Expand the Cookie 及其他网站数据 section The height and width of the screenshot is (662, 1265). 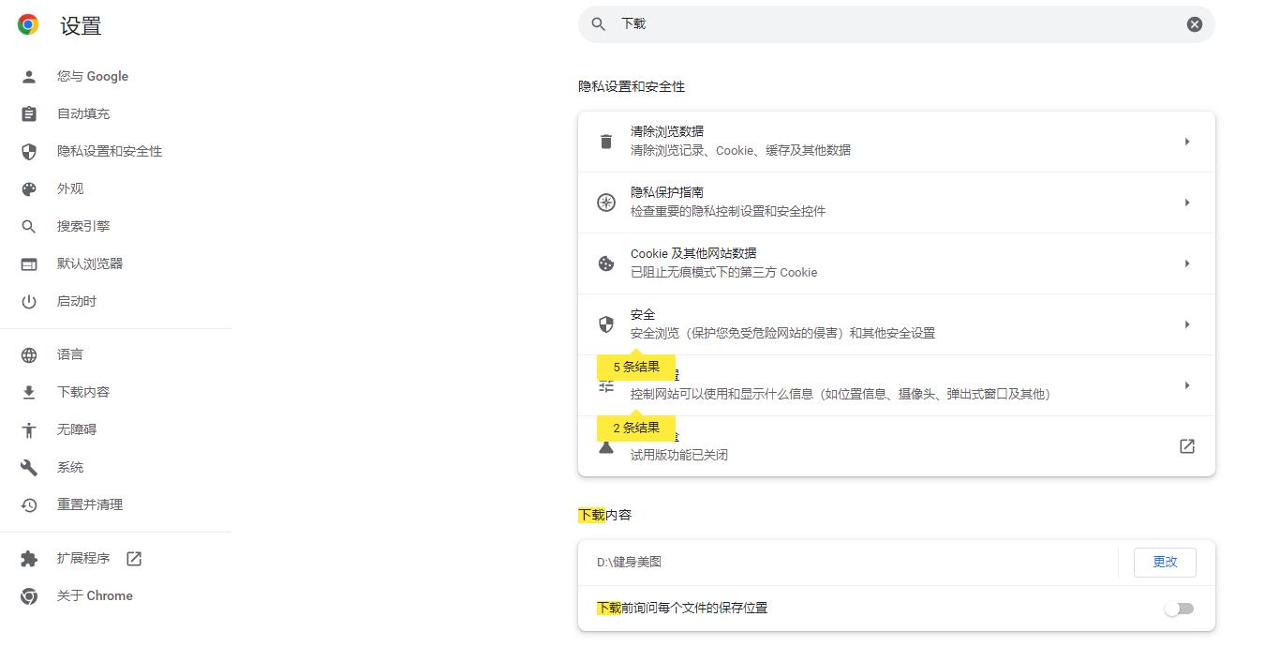896,263
